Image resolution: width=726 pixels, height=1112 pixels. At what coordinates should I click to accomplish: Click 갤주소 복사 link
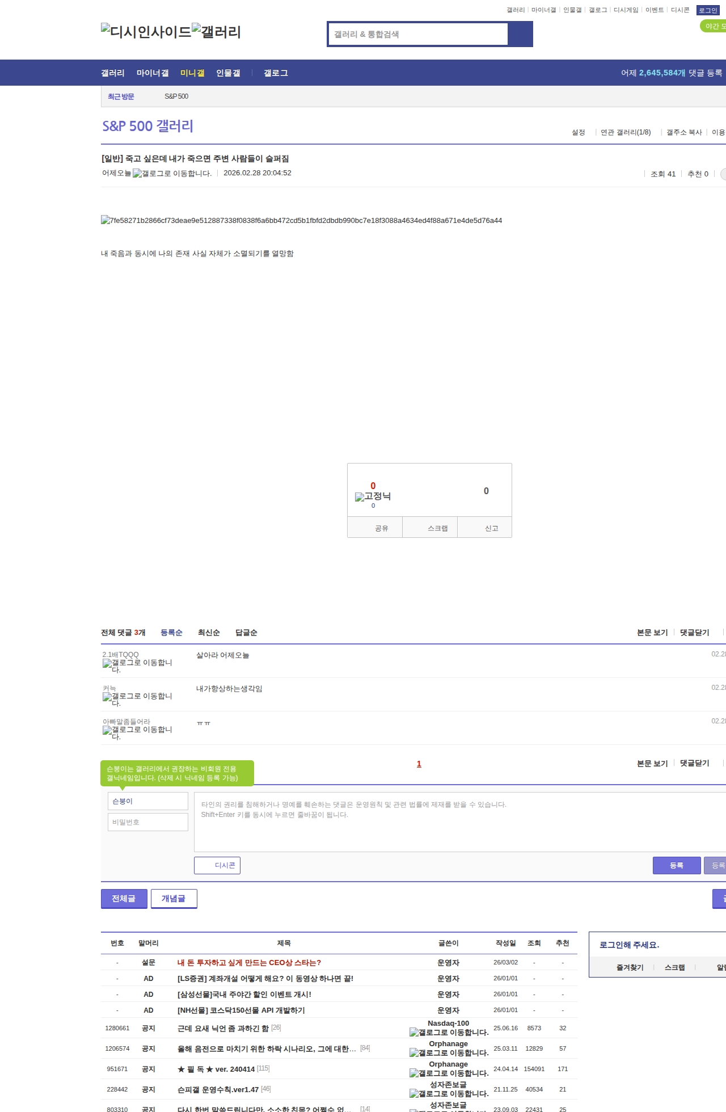coord(684,132)
